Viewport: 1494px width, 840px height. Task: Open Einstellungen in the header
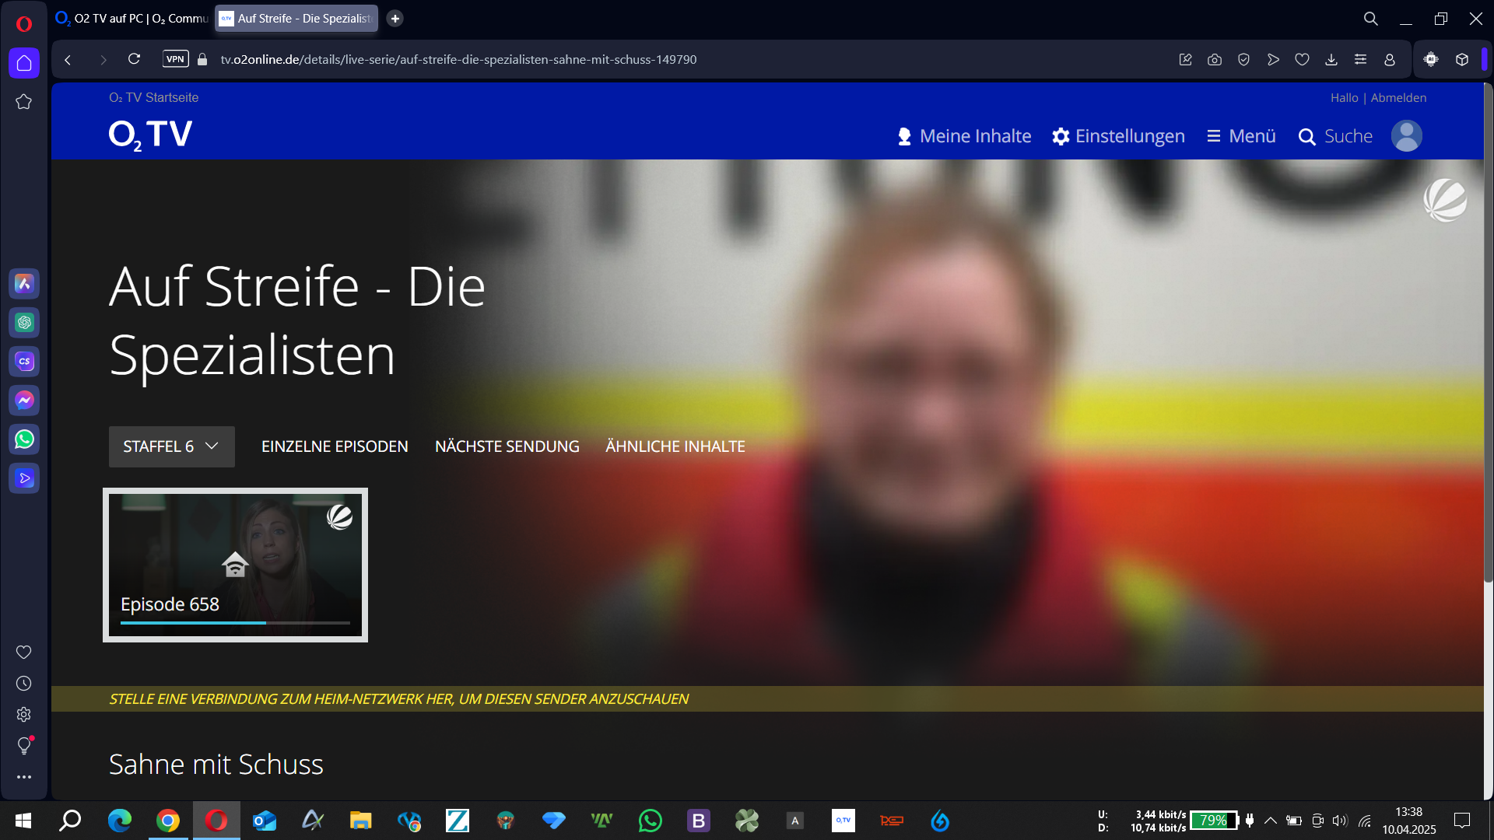pos(1118,136)
